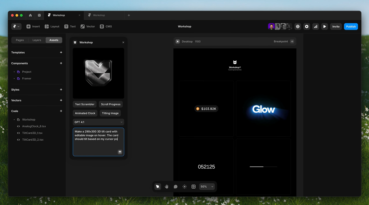Choose the Scroll Progress suggestion
The image size is (369, 205).
(111, 104)
